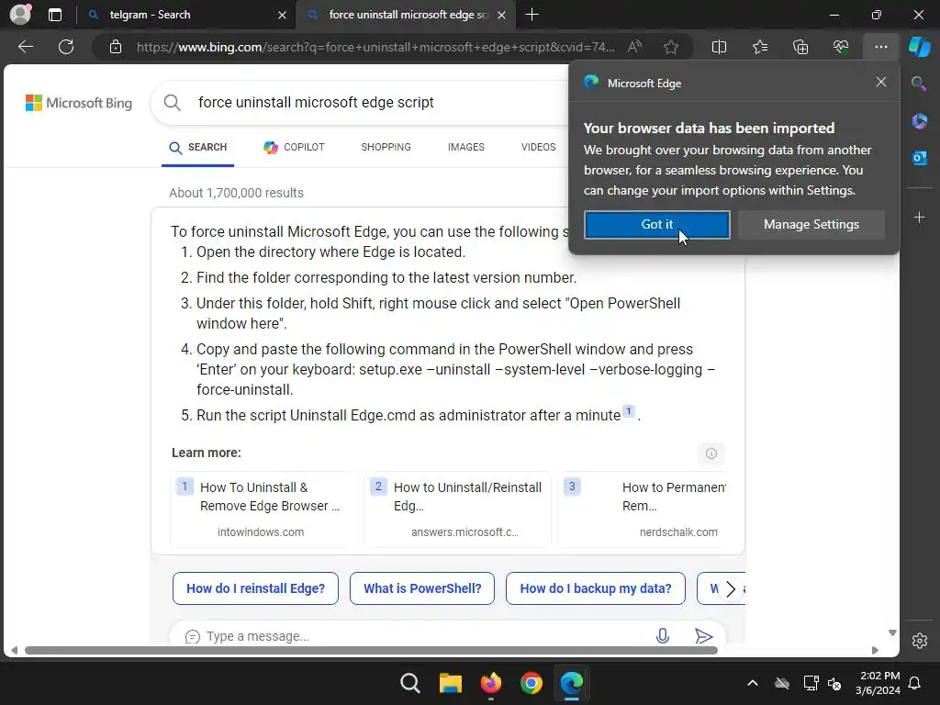Click horizontal scrollbar right arrow

875,651
